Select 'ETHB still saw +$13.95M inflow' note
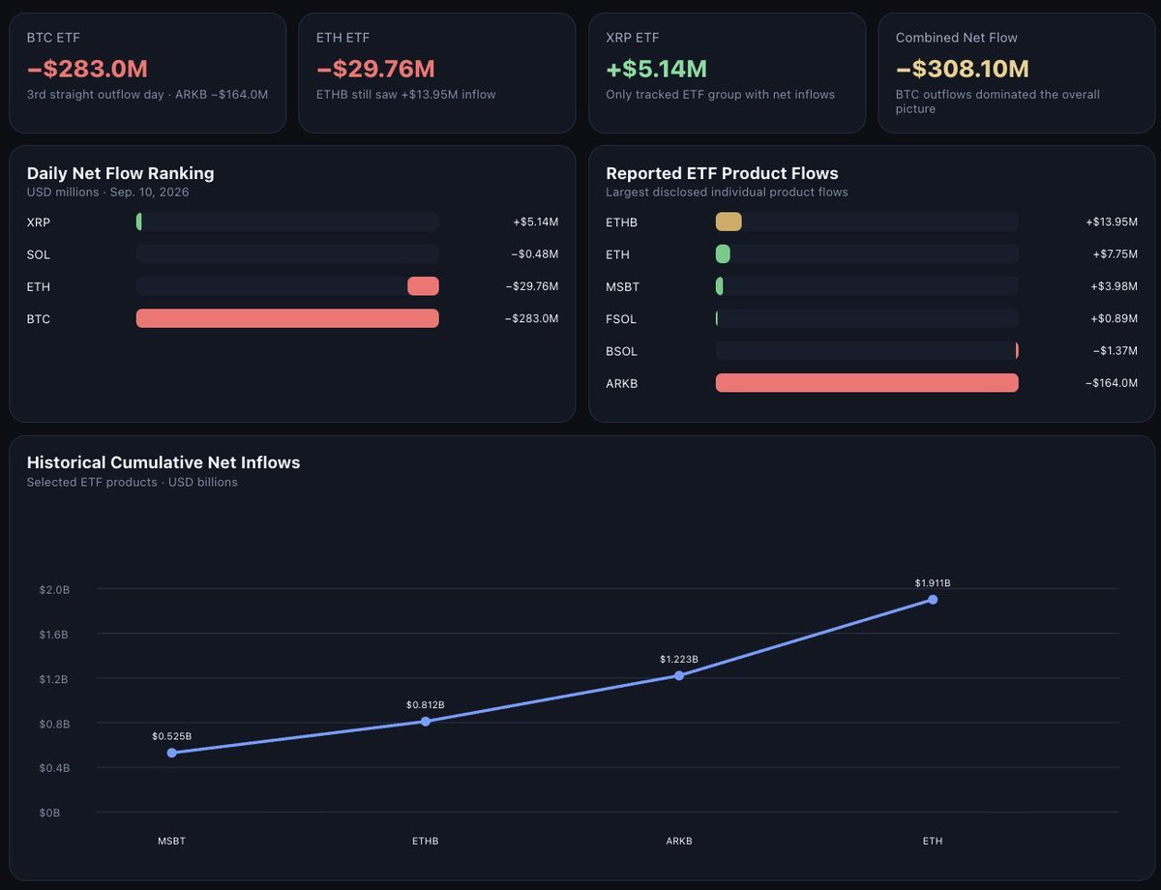1161x890 pixels. coord(406,95)
